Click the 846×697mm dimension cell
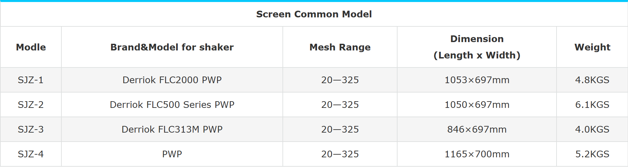Image resolution: width=628 pixels, height=167 pixels. click(x=477, y=129)
